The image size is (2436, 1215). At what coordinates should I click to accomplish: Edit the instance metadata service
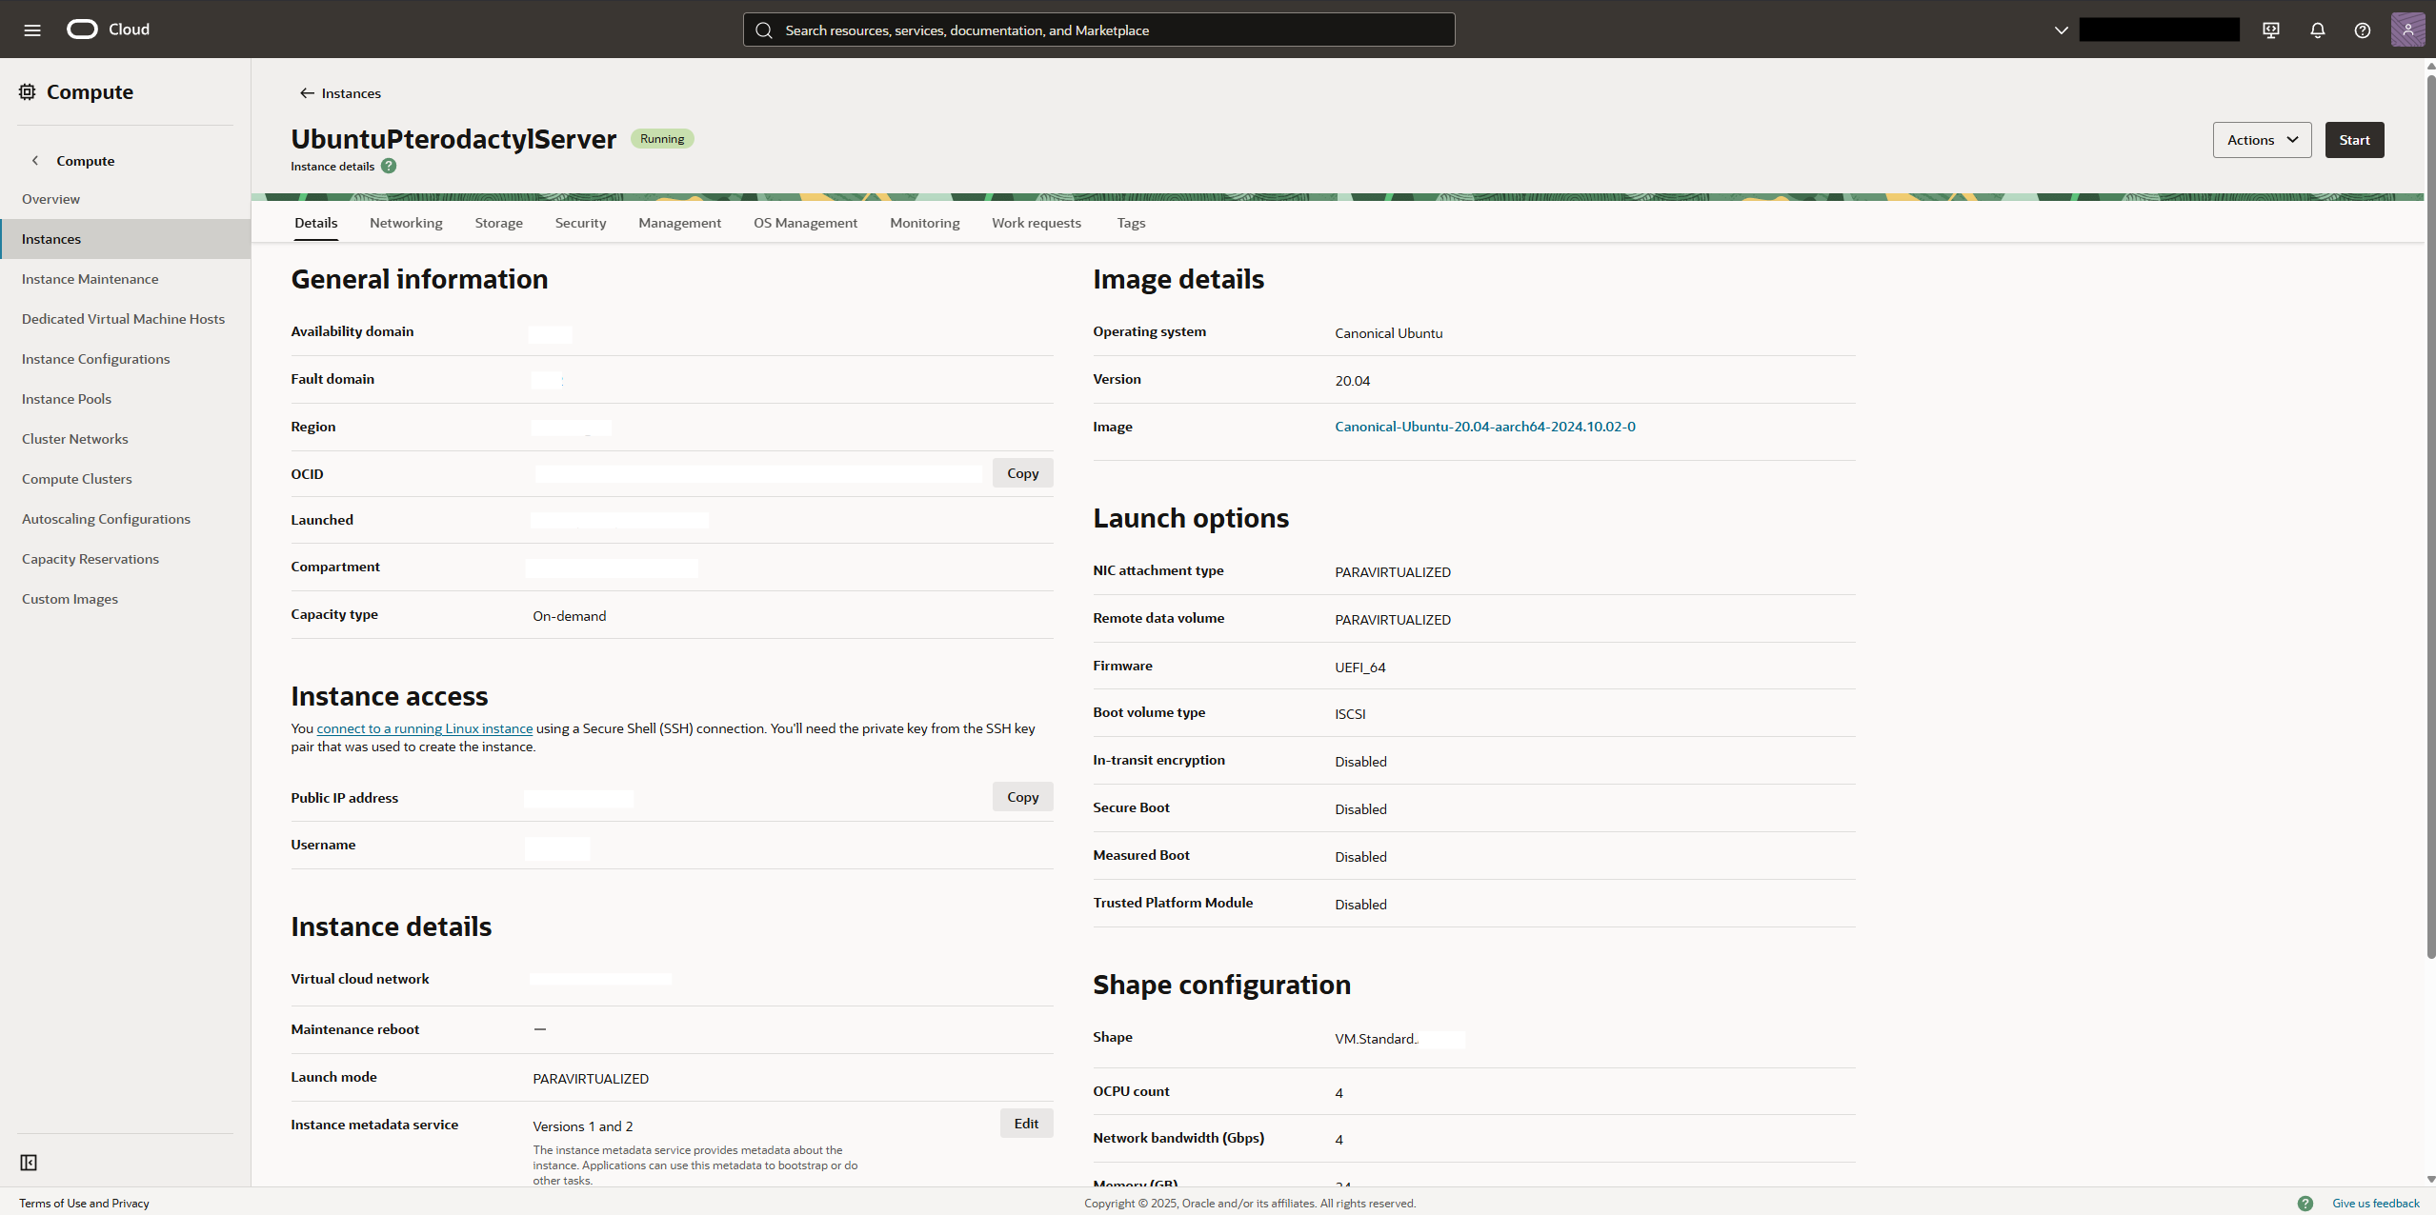click(1026, 1124)
